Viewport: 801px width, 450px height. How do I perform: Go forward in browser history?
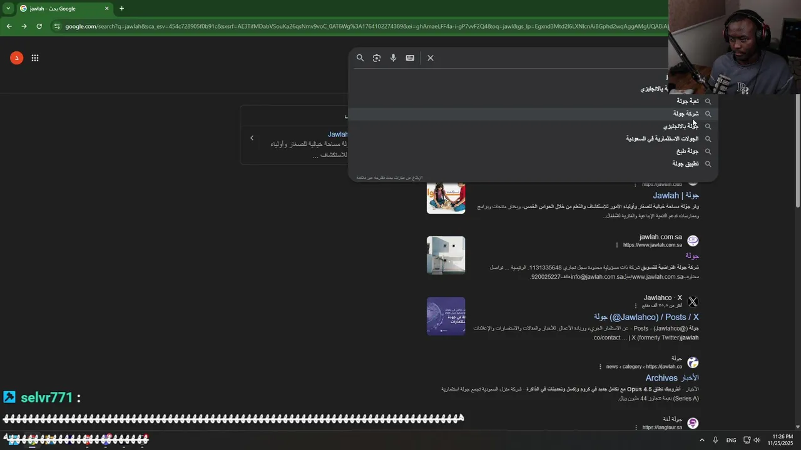(x=24, y=26)
